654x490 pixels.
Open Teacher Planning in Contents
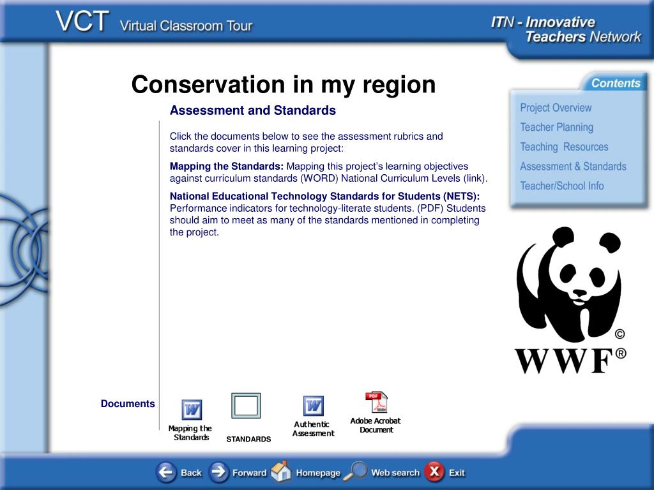(556, 127)
